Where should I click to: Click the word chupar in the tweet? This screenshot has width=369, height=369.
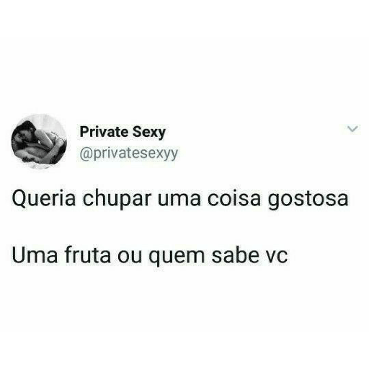pos(117,200)
